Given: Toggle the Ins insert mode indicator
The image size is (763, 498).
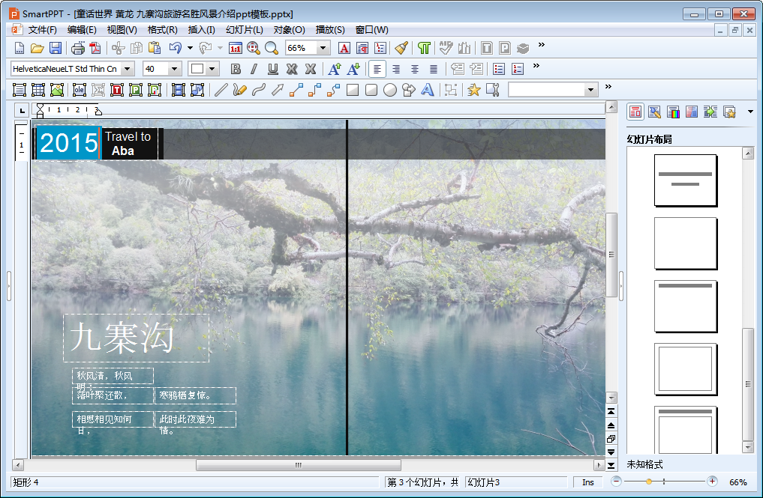Looking at the screenshot, I should click(x=588, y=482).
